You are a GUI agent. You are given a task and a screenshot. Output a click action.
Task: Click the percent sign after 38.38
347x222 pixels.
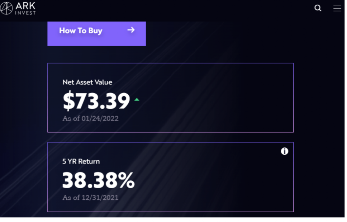[x=127, y=180]
